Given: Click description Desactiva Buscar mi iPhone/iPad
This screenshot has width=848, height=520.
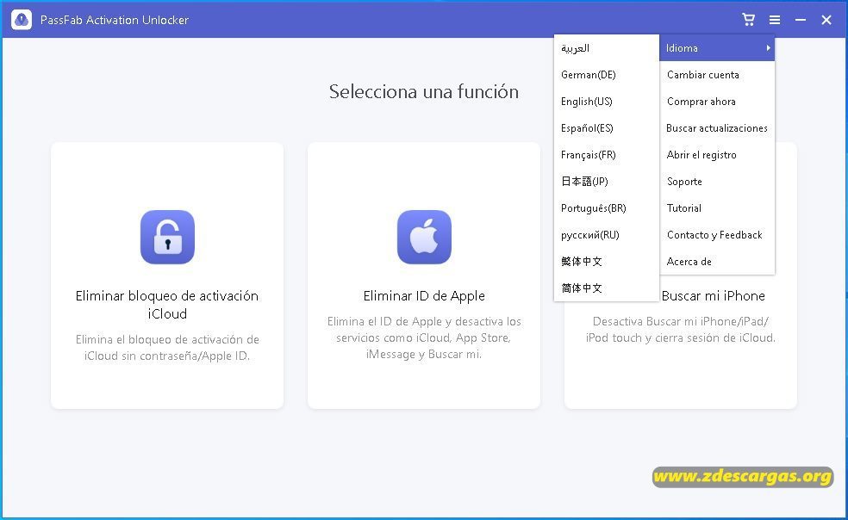Looking at the screenshot, I should coord(680,329).
